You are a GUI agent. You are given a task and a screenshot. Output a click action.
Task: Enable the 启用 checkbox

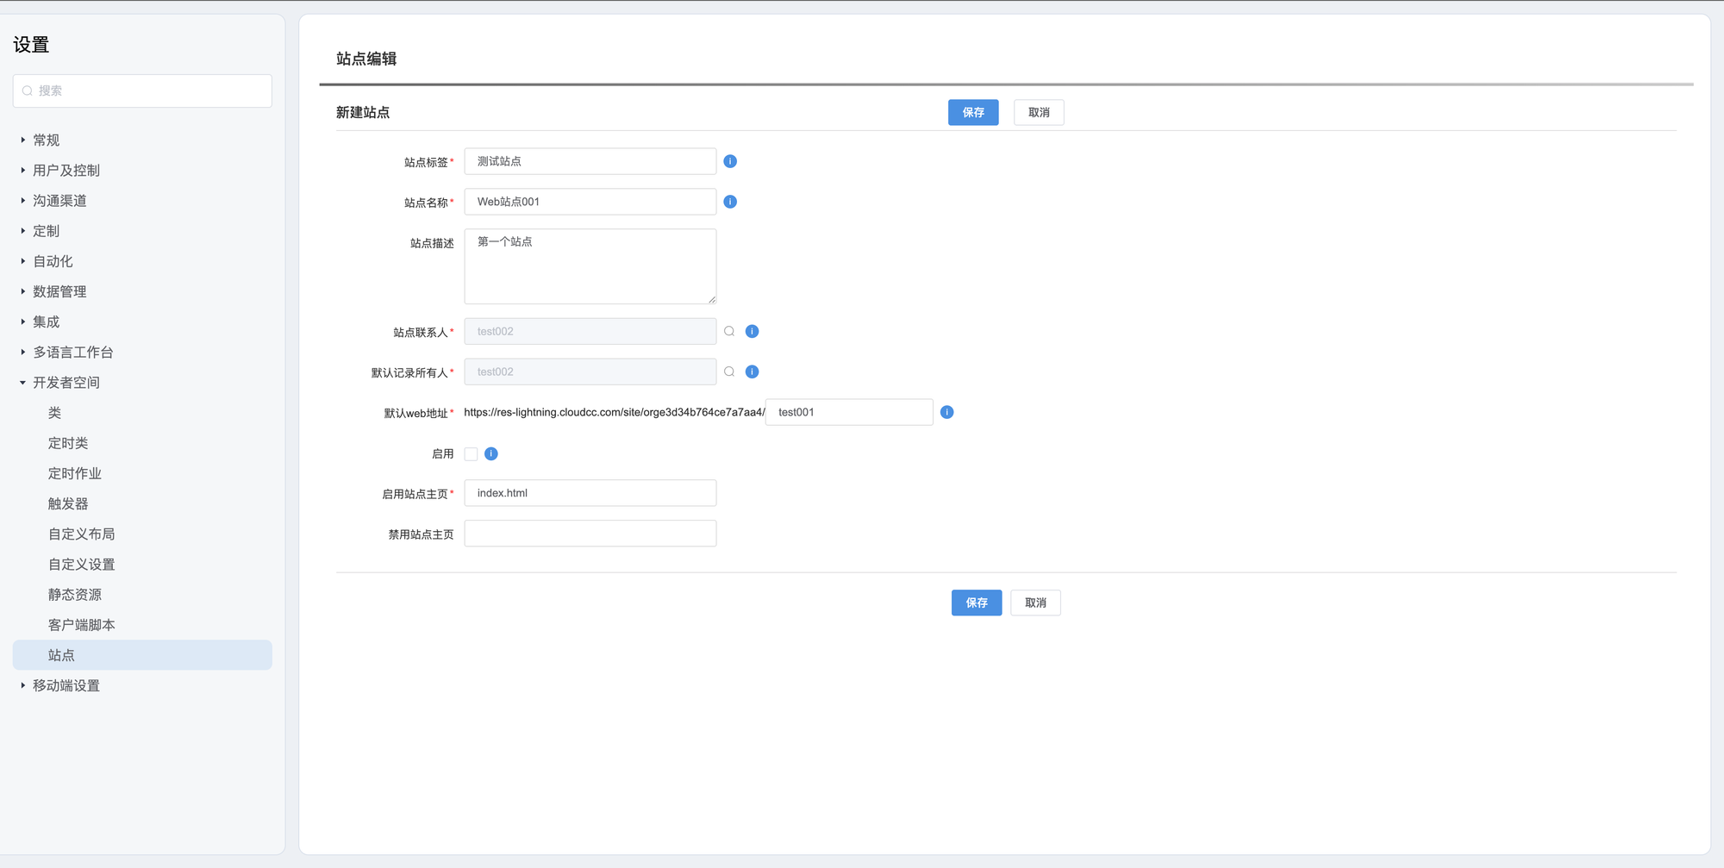[471, 453]
